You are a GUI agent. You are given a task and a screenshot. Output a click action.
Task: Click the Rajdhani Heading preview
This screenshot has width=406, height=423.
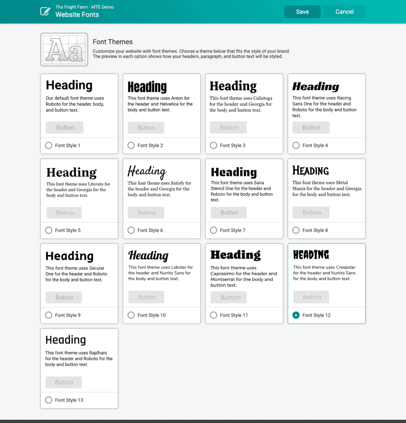66,340
